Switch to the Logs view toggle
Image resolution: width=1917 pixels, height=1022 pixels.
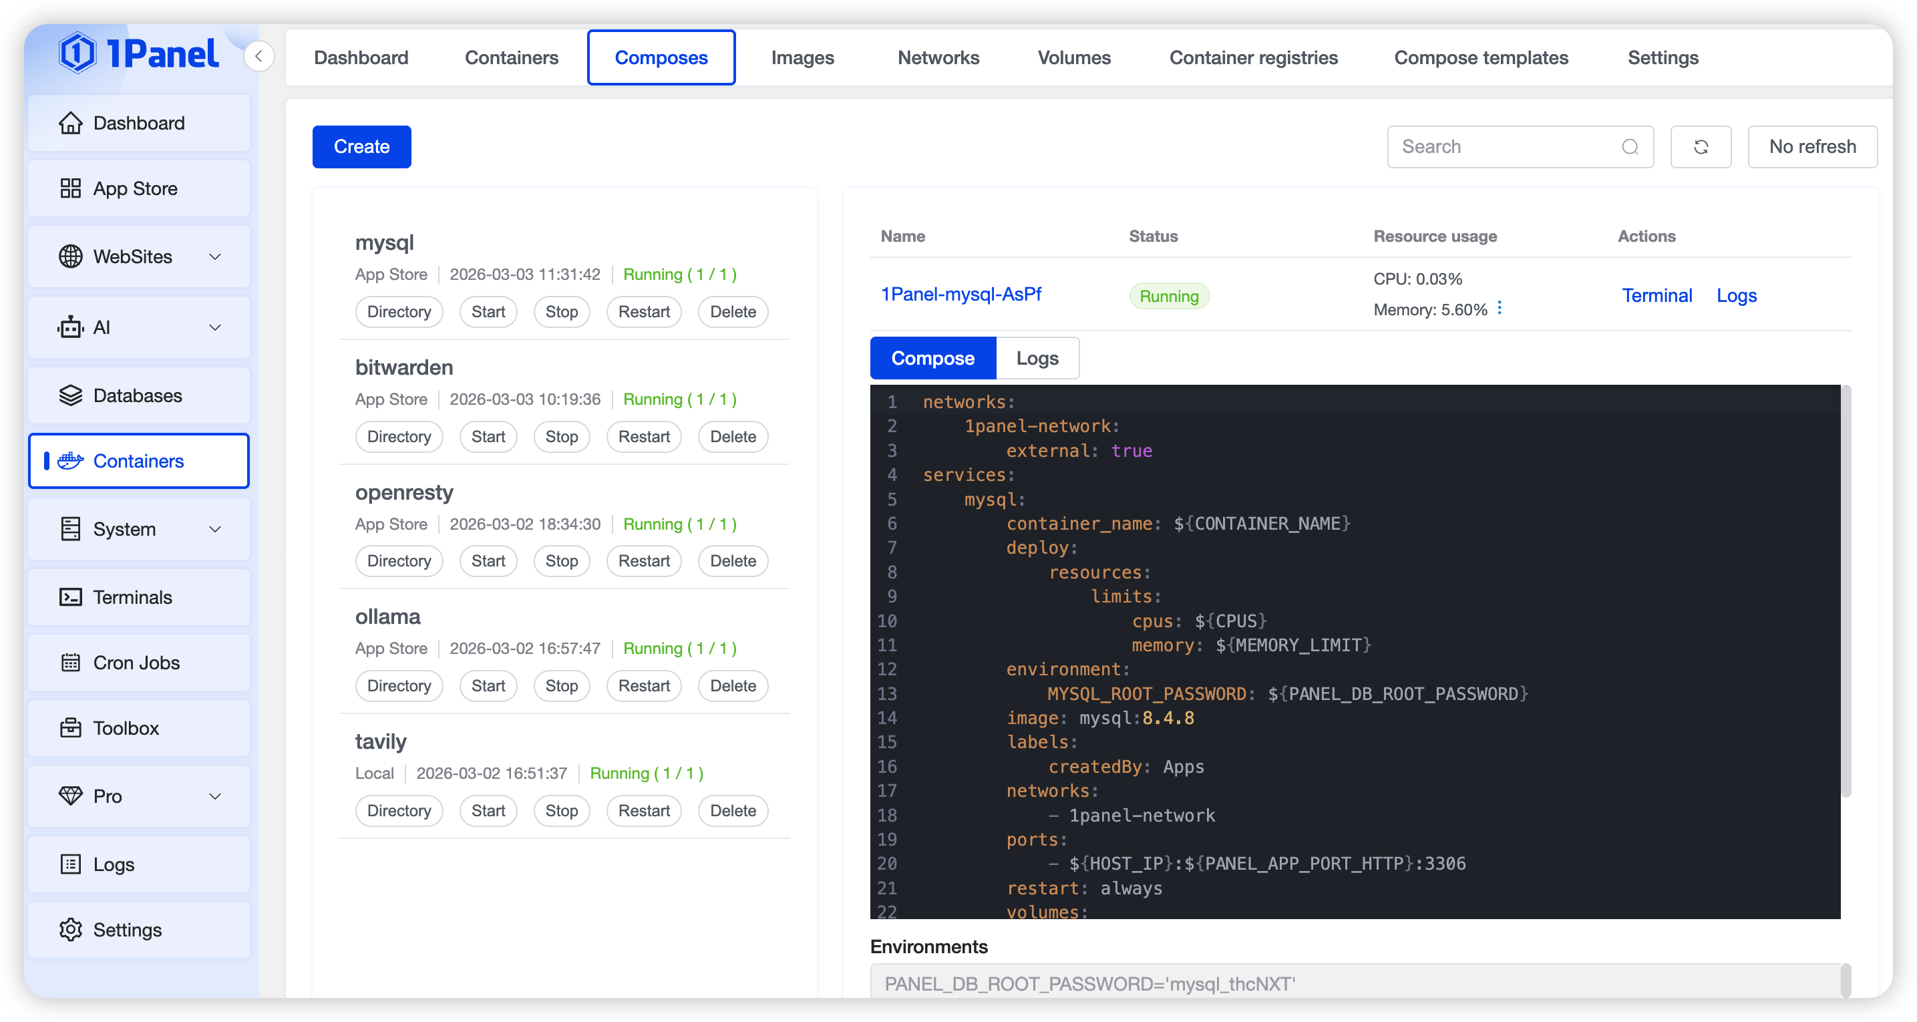pyautogui.click(x=1037, y=358)
